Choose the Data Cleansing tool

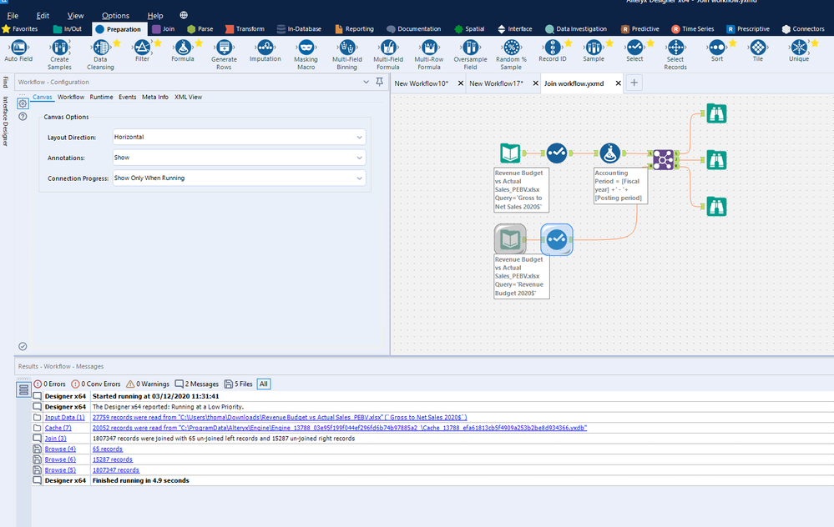(x=100, y=55)
